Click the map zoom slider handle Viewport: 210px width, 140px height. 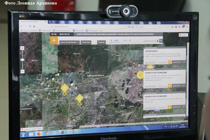(x=22, y=60)
